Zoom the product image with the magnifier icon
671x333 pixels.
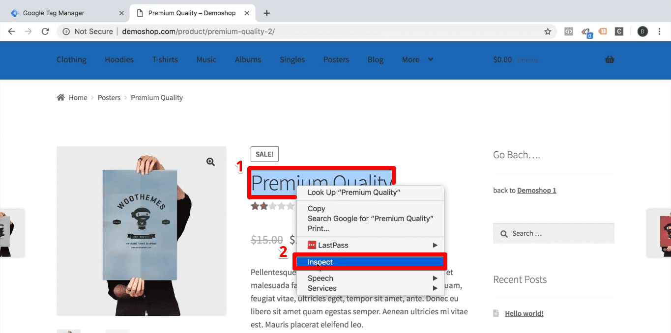(x=210, y=161)
